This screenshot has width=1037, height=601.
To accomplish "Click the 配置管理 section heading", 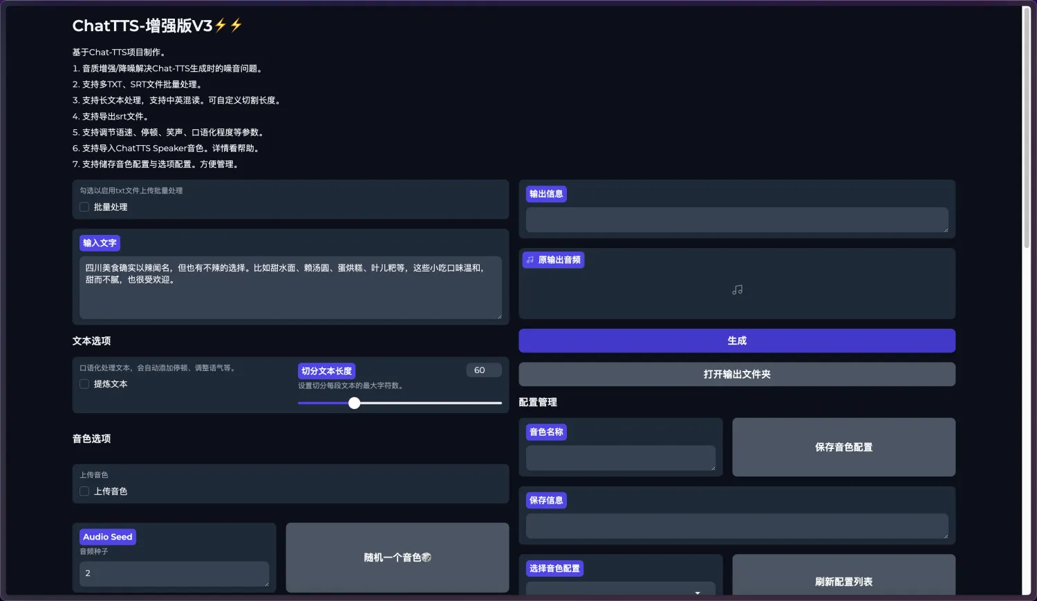I will pyautogui.click(x=538, y=402).
